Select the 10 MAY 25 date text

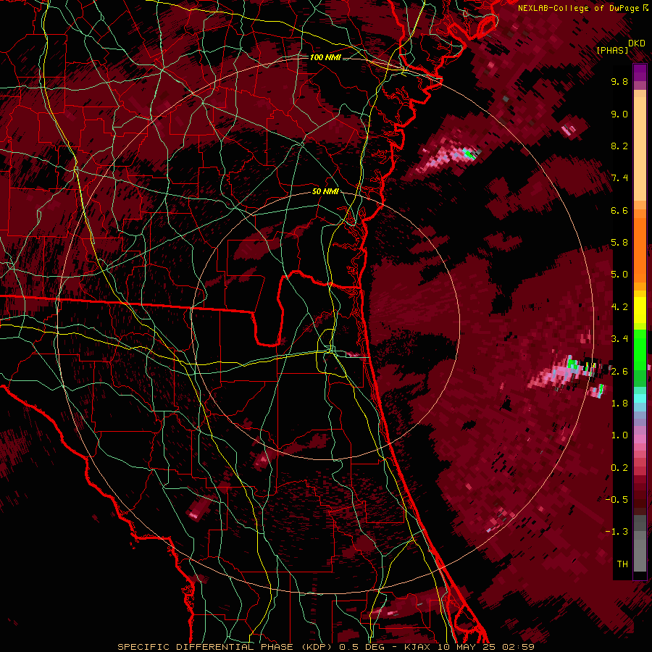pyautogui.click(x=467, y=647)
